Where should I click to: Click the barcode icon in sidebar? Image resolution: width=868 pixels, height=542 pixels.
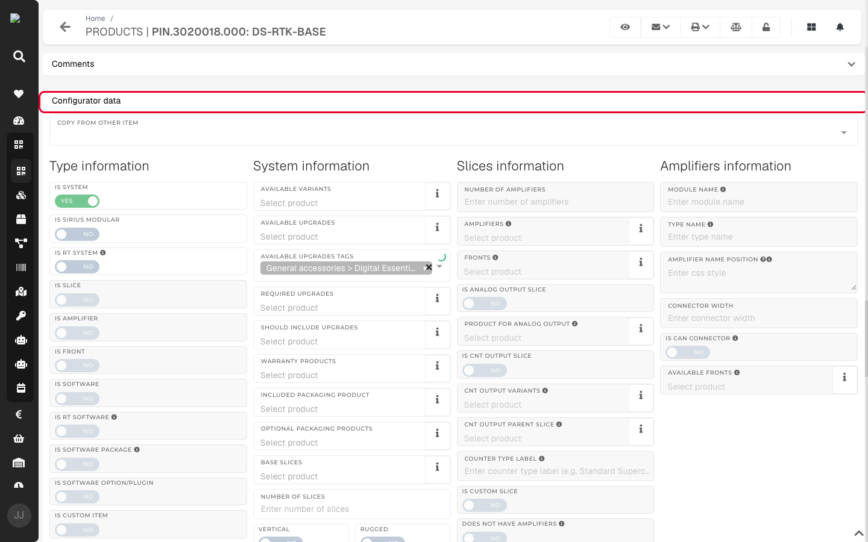point(21,267)
